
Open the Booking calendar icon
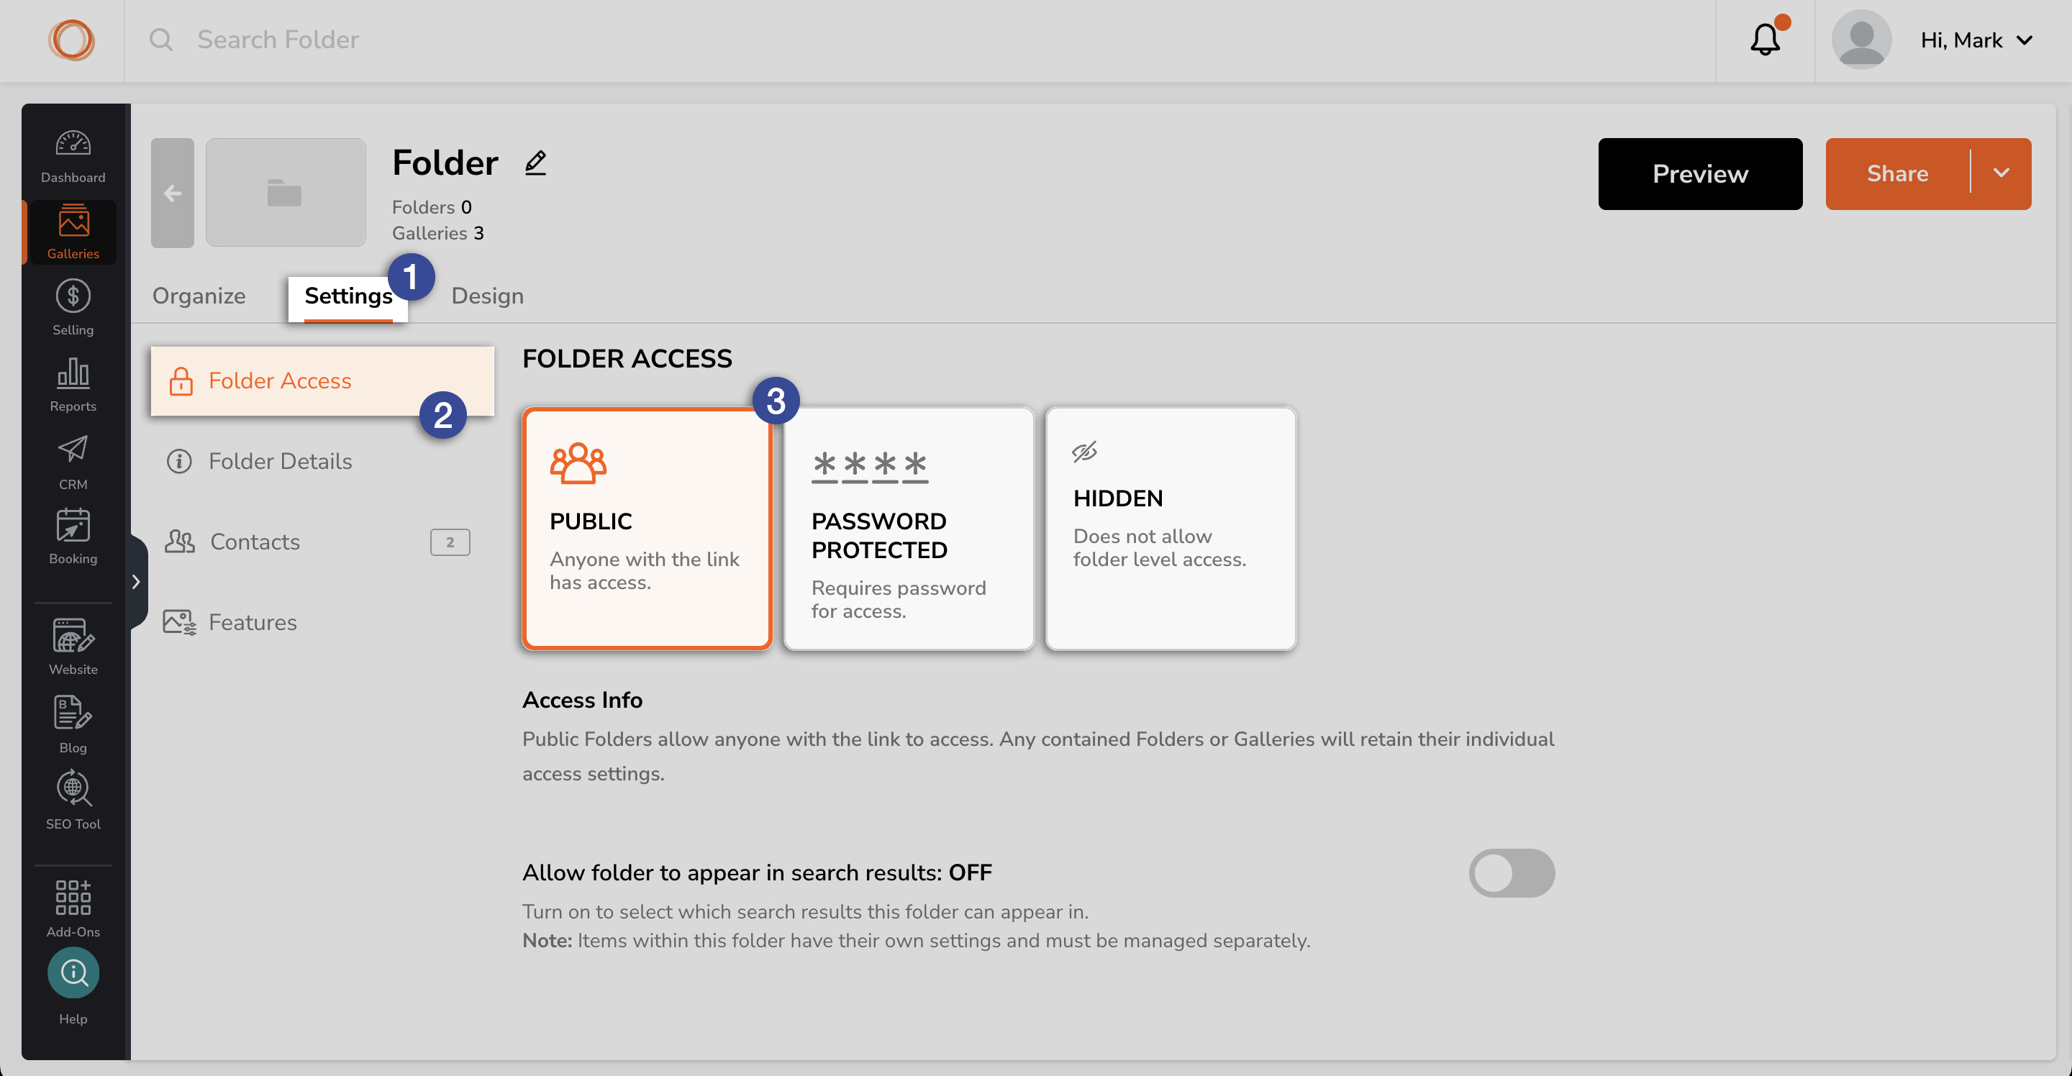pyautogui.click(x=73, y=525)
